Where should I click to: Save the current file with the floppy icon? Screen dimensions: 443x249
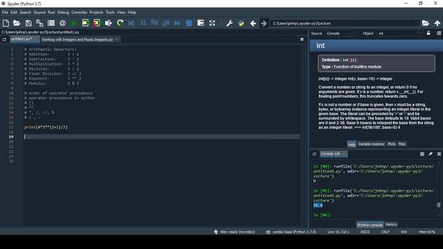coord(28,23)
